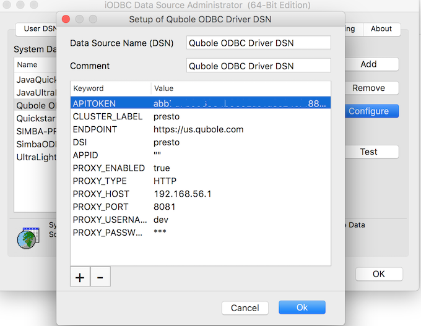Select the CLUSTER_LABEL keyword
Image resolution: width=421 pixels, height=326 pixels.
tap(108, 116)
